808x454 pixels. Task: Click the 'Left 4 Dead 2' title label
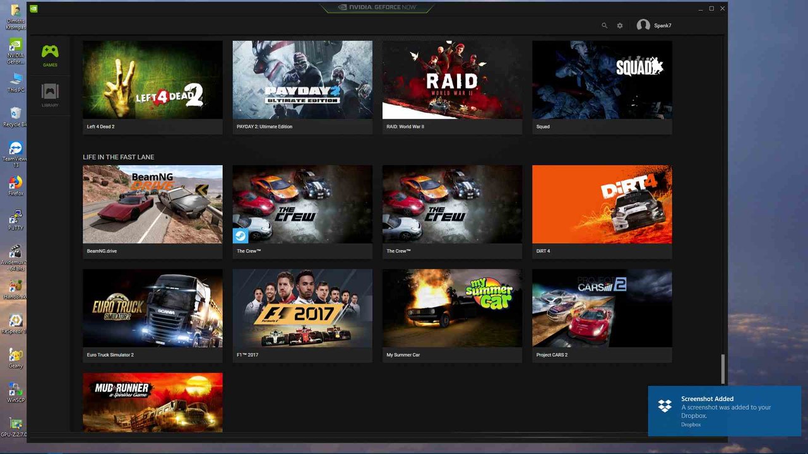pos(100,127)
